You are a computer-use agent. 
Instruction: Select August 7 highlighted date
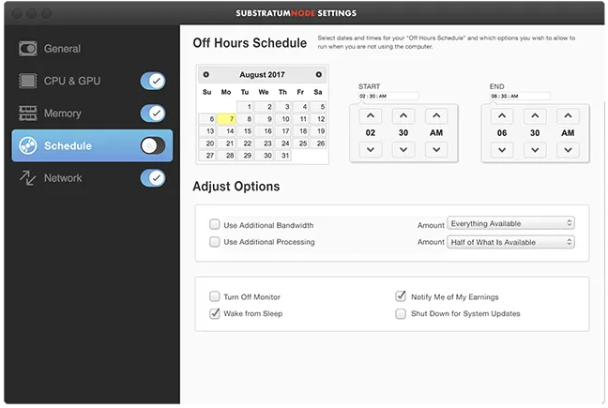tap(226, 119)
